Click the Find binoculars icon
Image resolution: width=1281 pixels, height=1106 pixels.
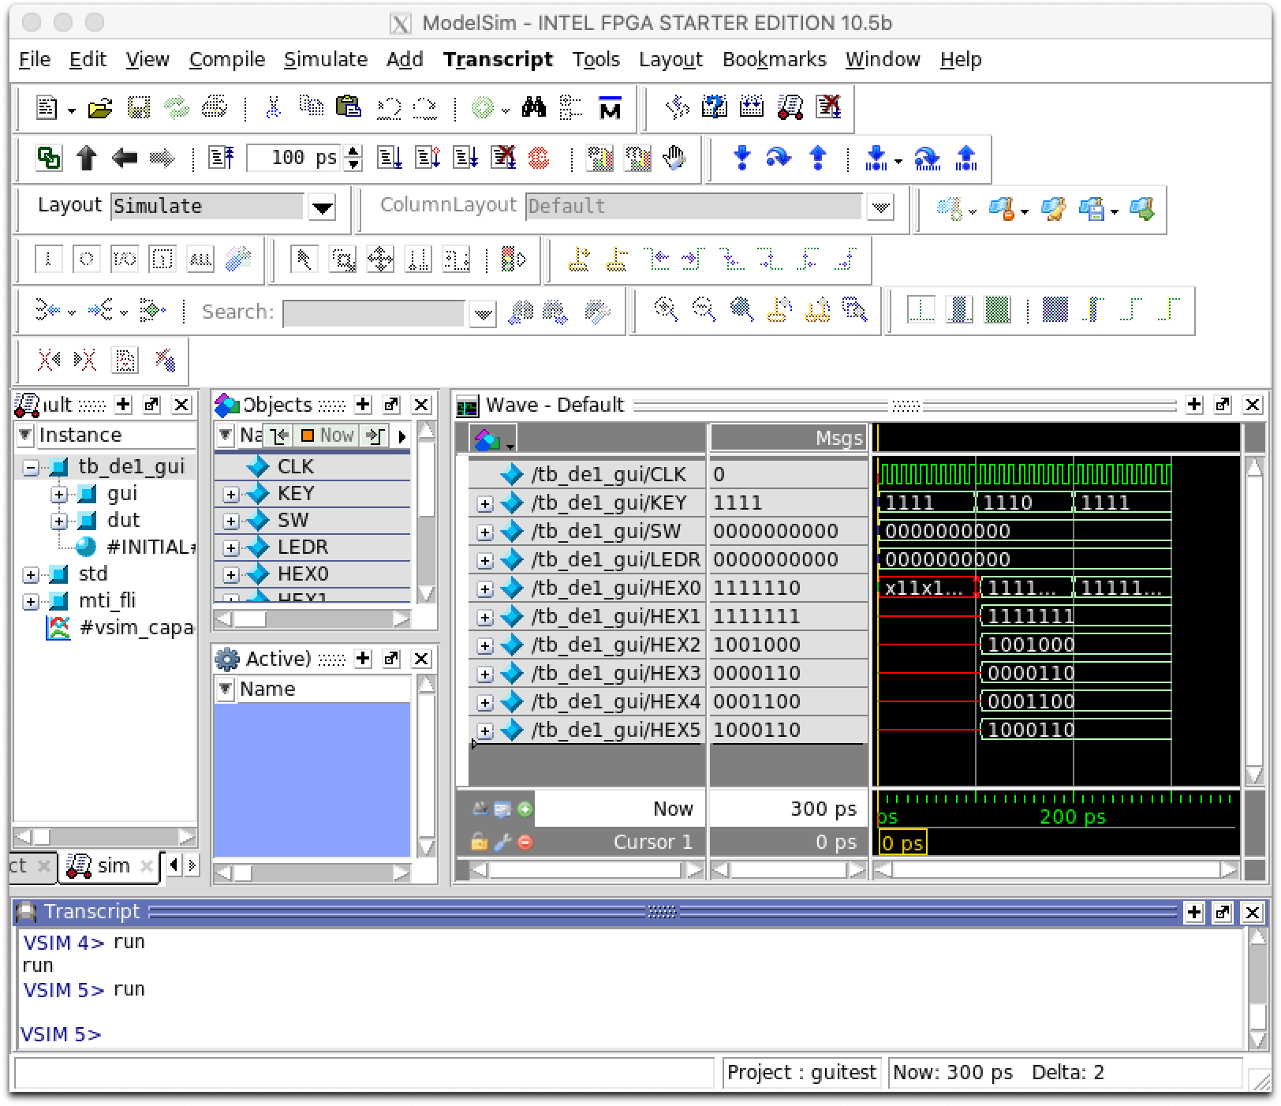pos(534,108)
